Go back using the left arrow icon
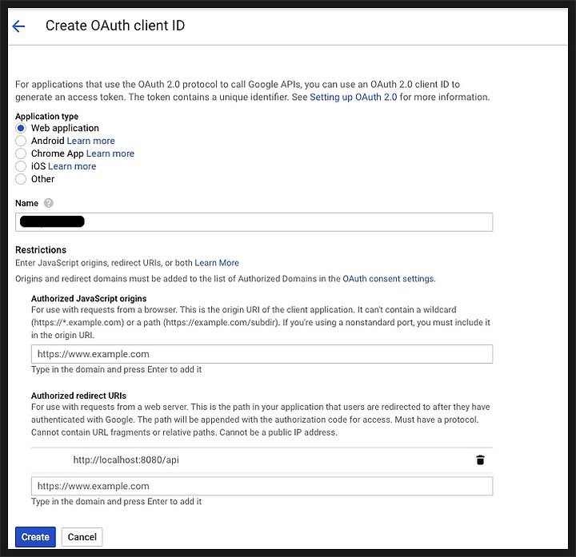 (18, 26)
